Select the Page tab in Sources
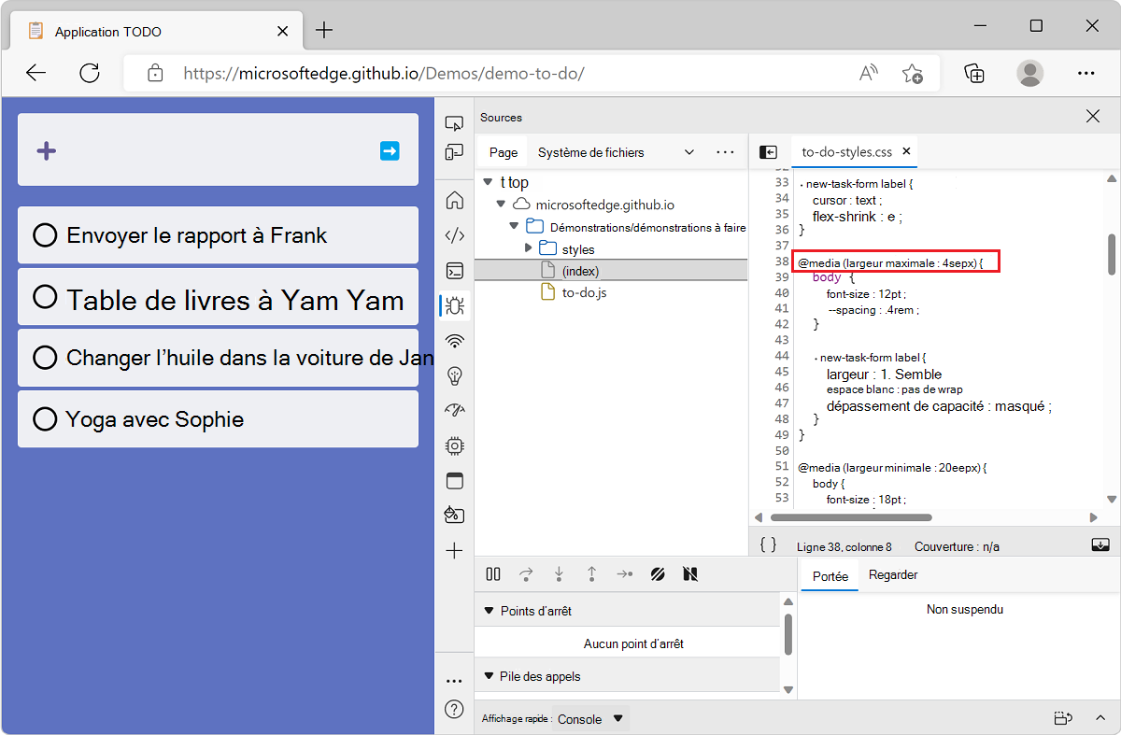The width and height of the screenshot is (1121, 735). 502,151
